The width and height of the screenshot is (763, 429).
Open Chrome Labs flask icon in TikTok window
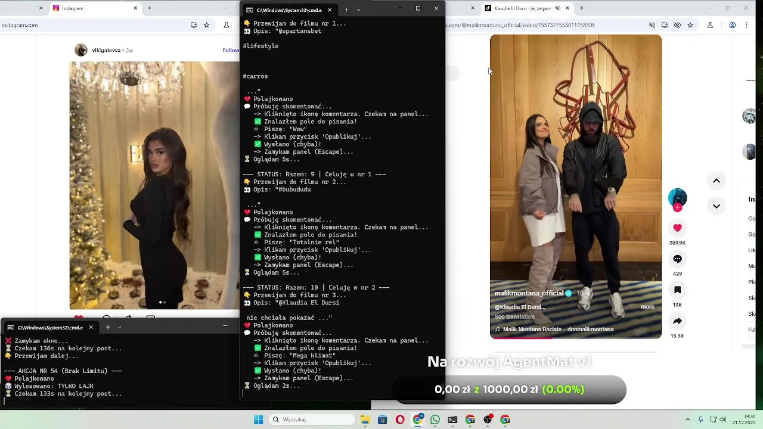(710, 25)
